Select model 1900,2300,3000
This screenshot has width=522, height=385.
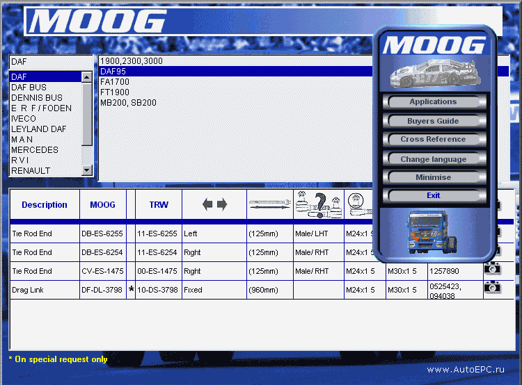coord(236,61)
